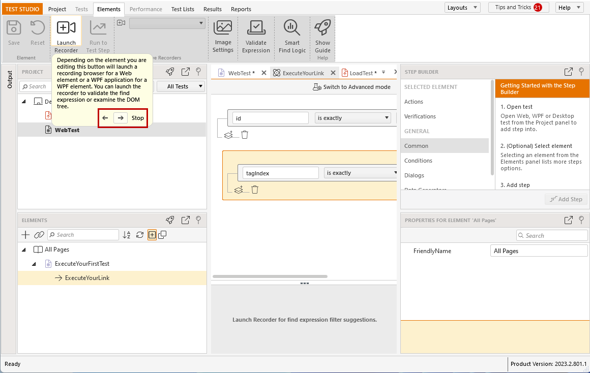Viewport: 590px width, 373px height.
Task: Click the Save element icon
Action: point(14,28)
